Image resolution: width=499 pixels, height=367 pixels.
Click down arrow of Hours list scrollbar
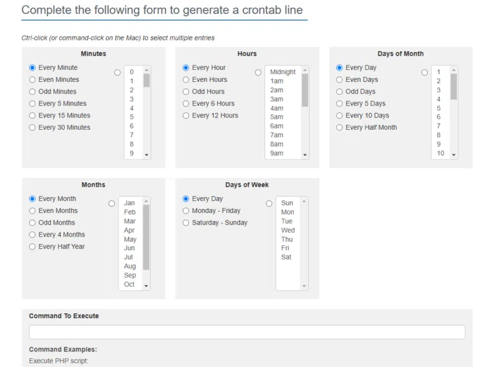(305, 155)
